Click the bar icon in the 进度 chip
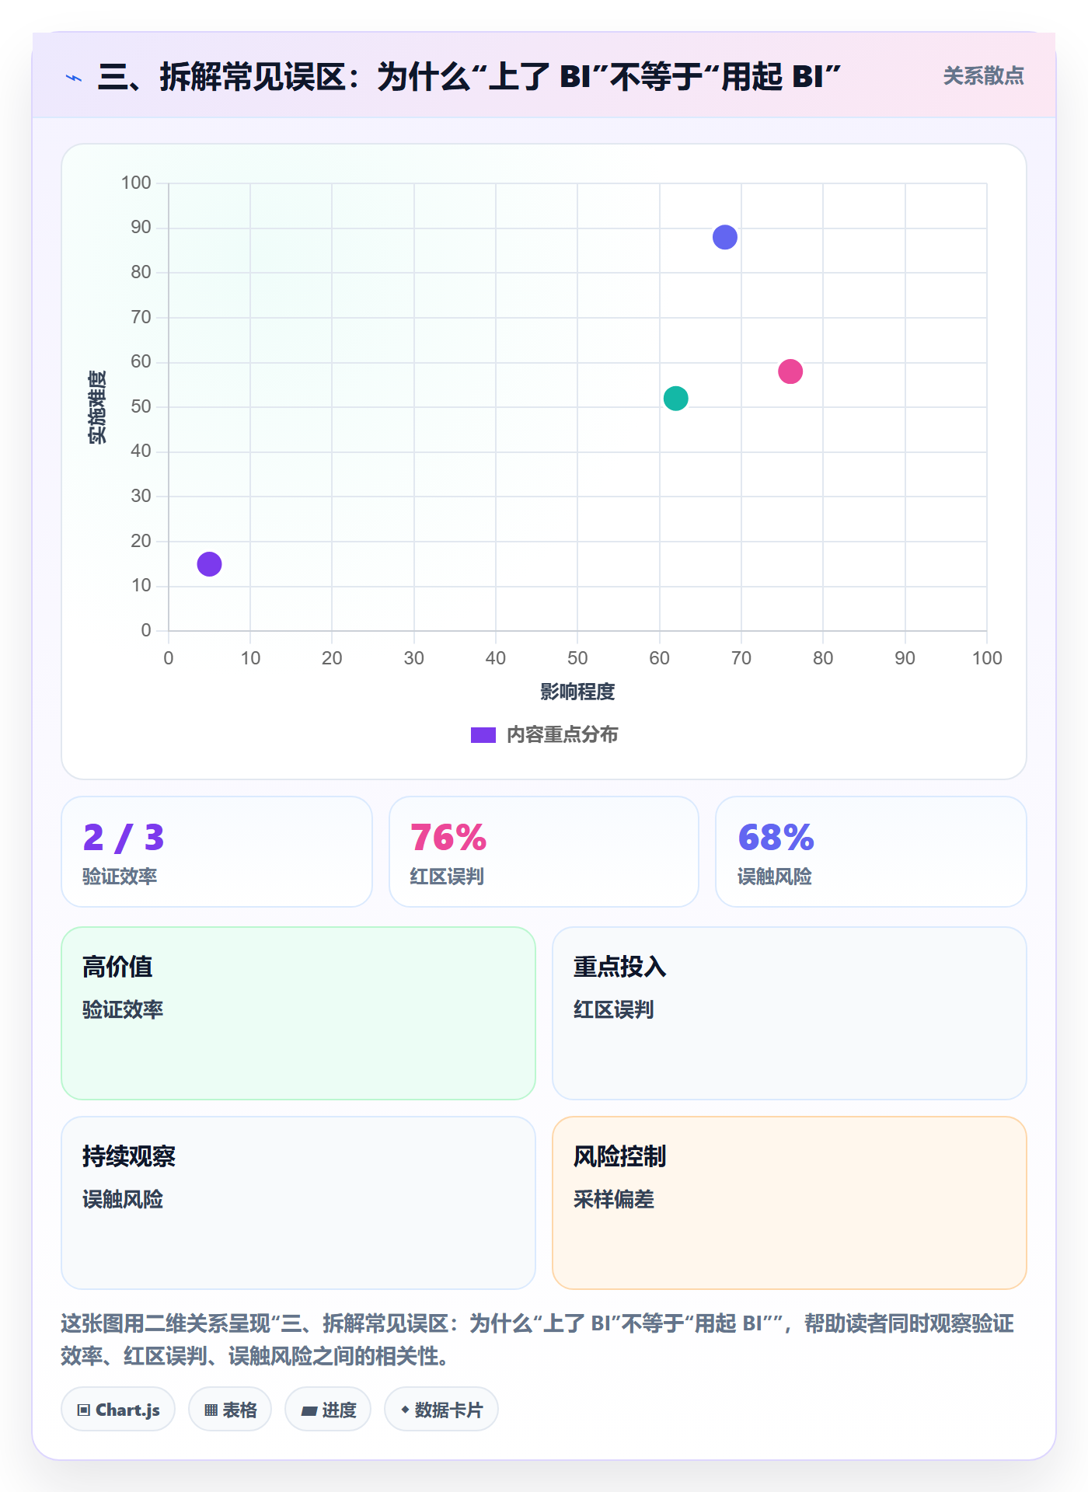Image resolution: width=1088 pixels, height=1492 pixels. [x=309, y=1411]
